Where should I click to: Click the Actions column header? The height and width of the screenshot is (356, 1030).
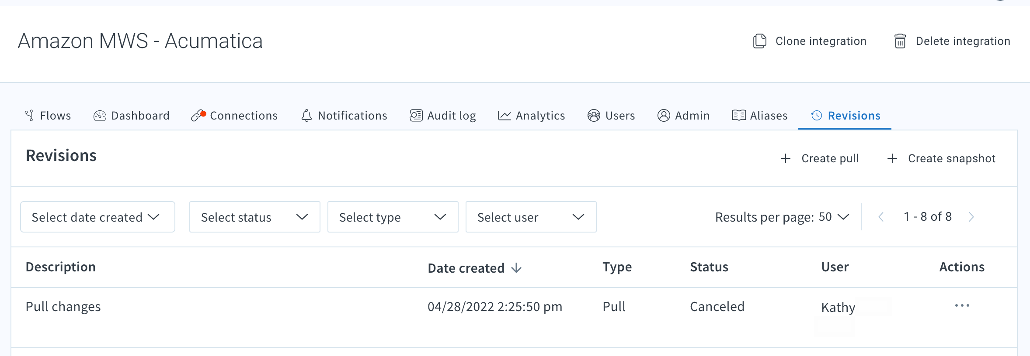coord(962,267)
